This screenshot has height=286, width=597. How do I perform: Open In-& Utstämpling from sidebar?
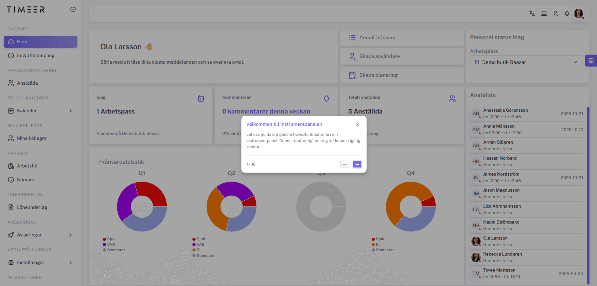(x=35, y=56)
